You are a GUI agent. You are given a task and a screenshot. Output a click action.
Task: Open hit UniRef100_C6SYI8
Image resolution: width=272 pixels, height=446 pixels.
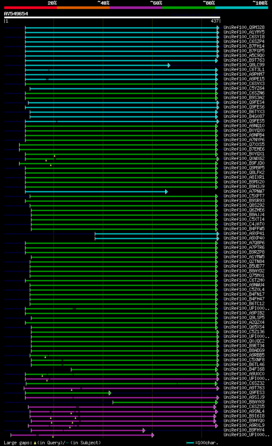click(x=244, y=37)
